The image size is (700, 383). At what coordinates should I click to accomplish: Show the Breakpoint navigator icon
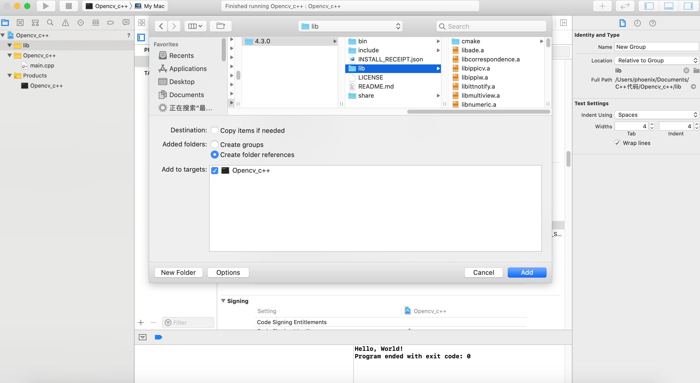[111, 23]
